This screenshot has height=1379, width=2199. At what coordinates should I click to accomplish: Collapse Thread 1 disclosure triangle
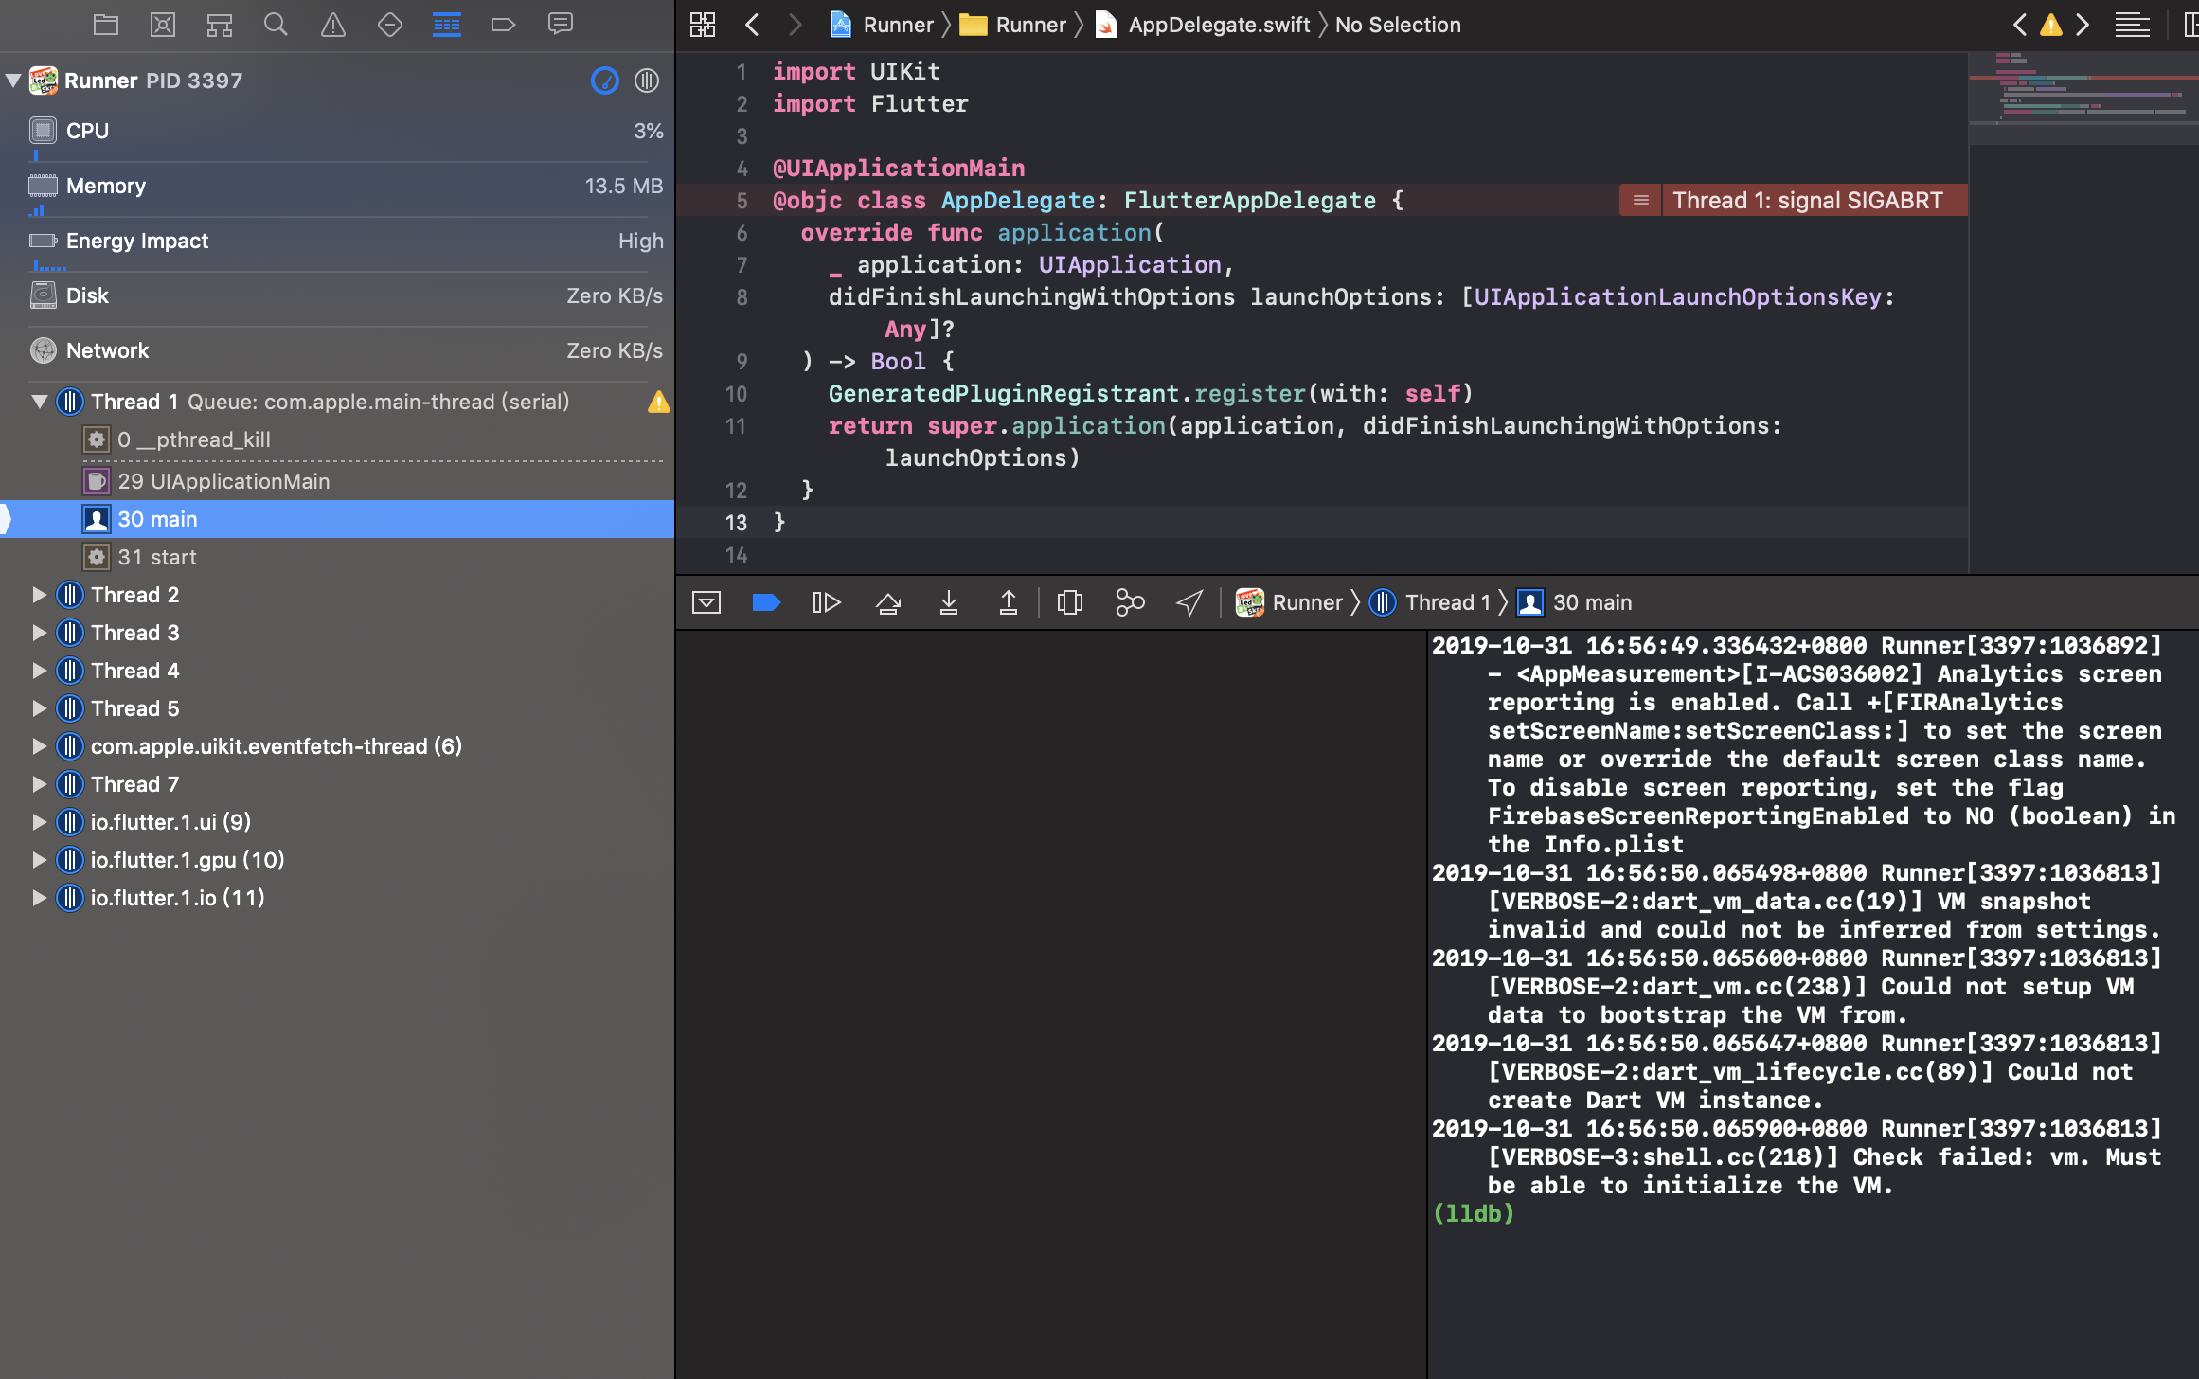tap(40, 402)
